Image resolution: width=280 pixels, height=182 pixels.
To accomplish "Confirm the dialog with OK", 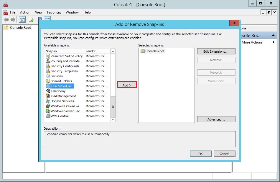I will [201, 154].
